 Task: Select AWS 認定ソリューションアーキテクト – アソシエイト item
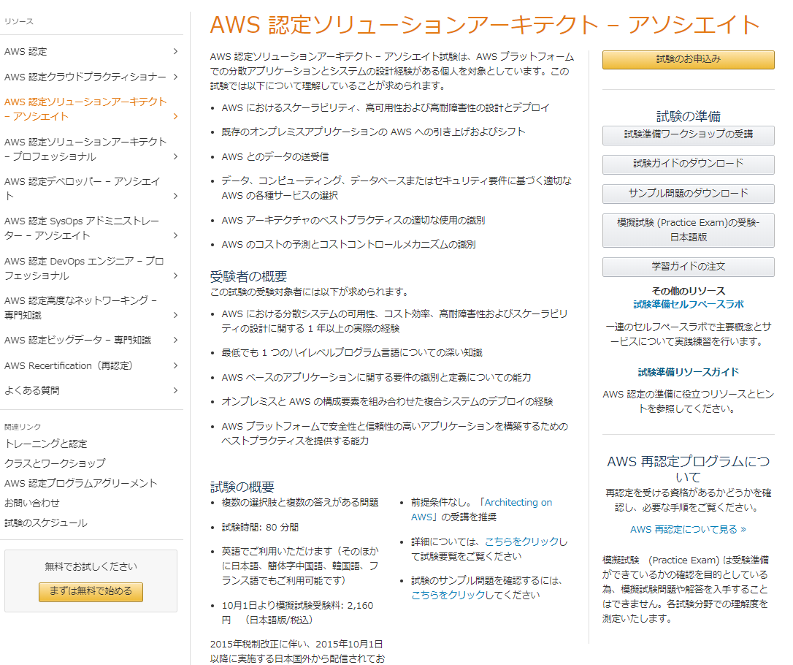pyautogui.click(x=85, y=109)
